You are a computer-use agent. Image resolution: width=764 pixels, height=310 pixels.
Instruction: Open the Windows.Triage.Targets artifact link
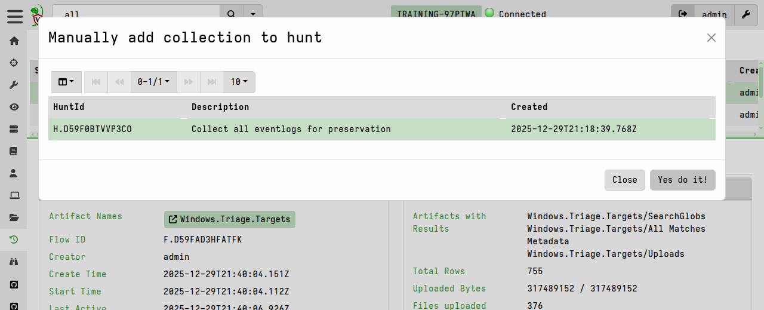pos(230,219)
